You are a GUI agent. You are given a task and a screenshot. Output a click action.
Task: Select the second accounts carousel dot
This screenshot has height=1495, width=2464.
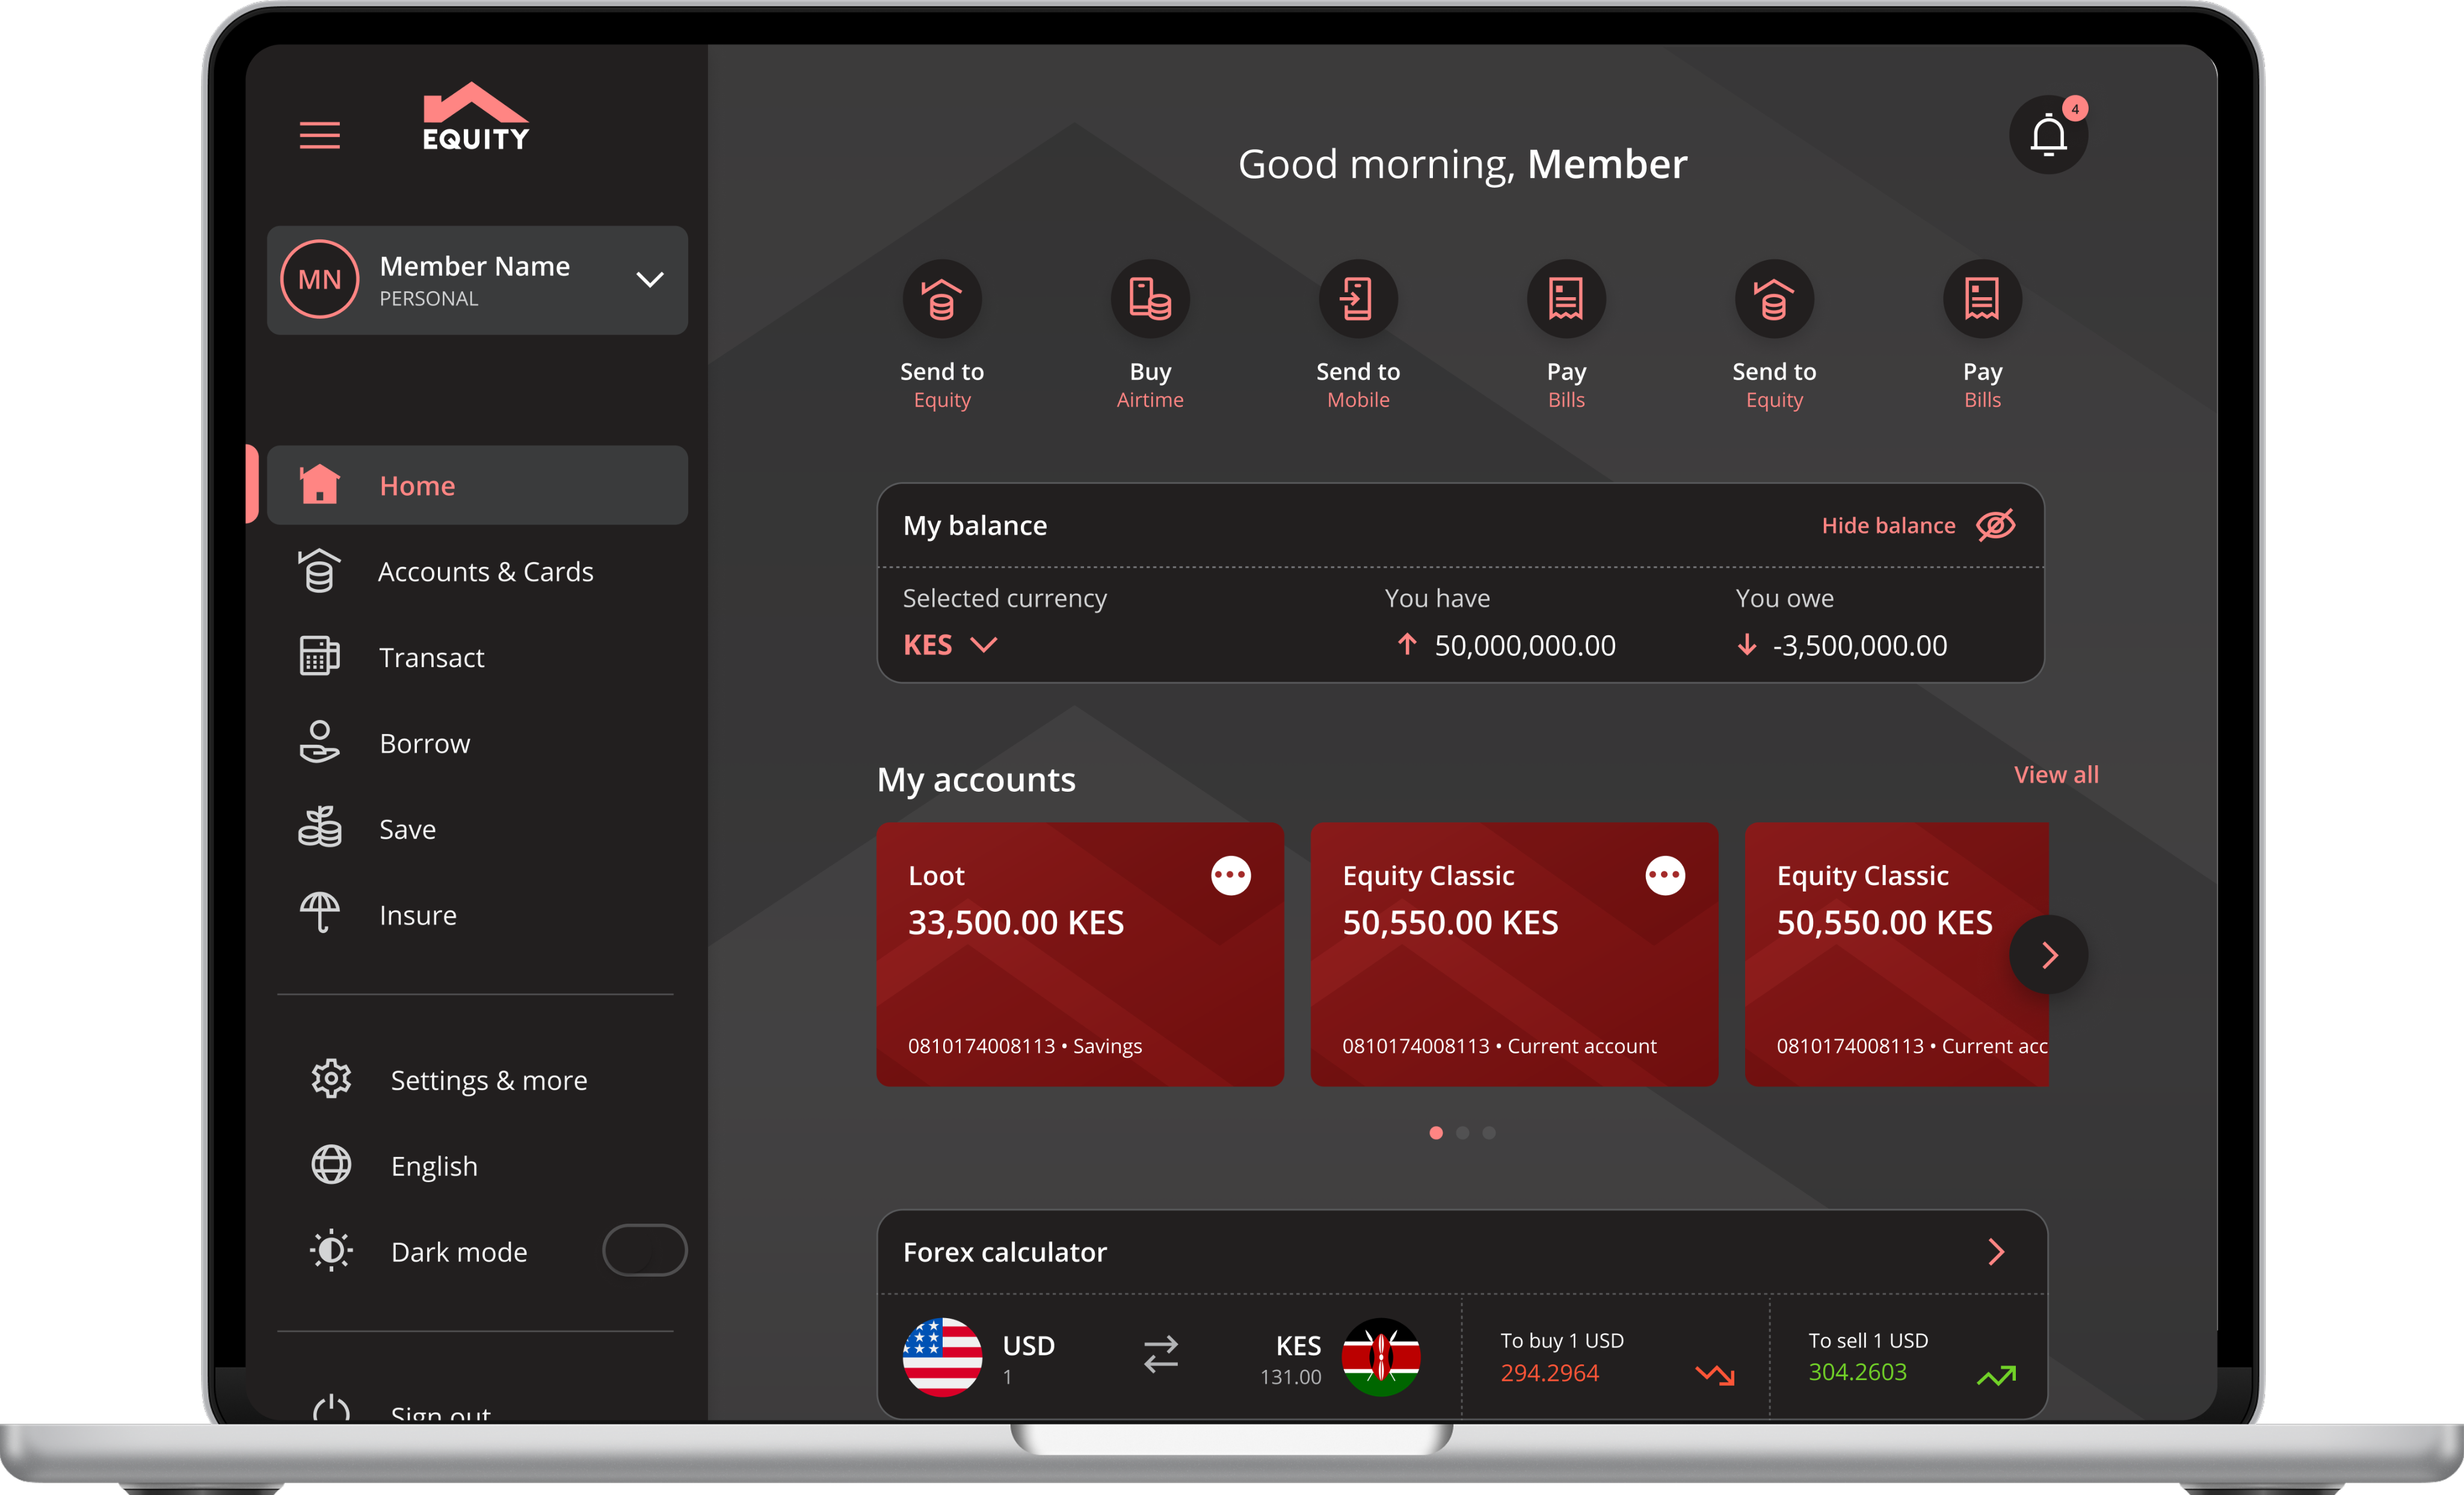coord(1462,1133)
